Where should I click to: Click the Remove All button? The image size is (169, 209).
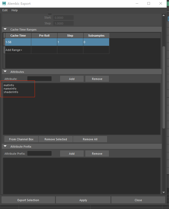(90, 139)
